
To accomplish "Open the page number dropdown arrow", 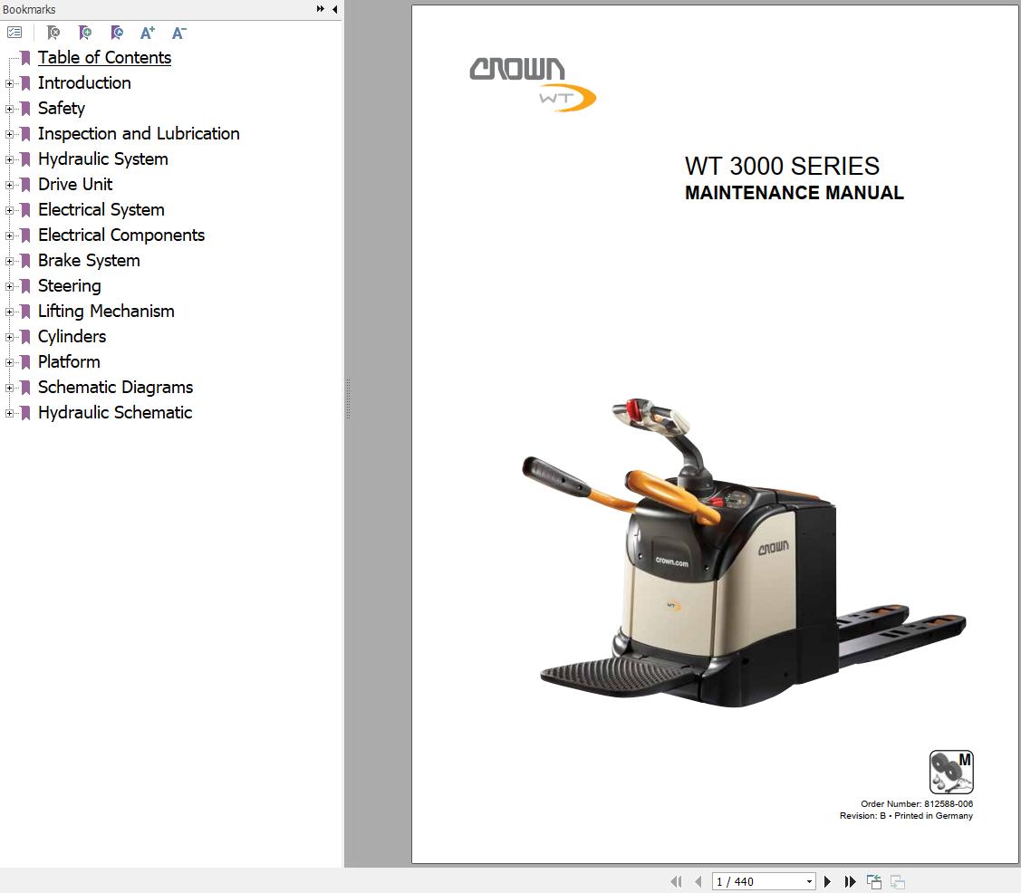I will click(x=809, y=880).
